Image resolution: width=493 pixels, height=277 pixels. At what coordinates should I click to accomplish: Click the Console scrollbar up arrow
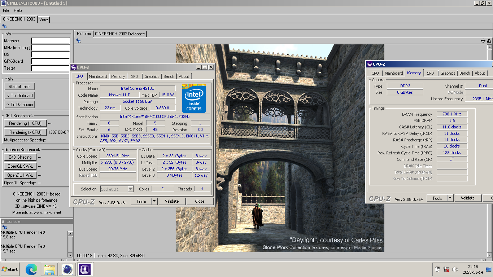pyautogui.click(x=70, y=234)
